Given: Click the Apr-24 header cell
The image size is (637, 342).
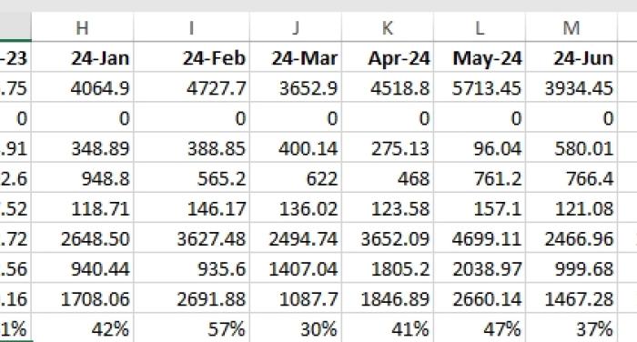Looking at the screenshot, I should pyautogui.click(x=388, y=57).
